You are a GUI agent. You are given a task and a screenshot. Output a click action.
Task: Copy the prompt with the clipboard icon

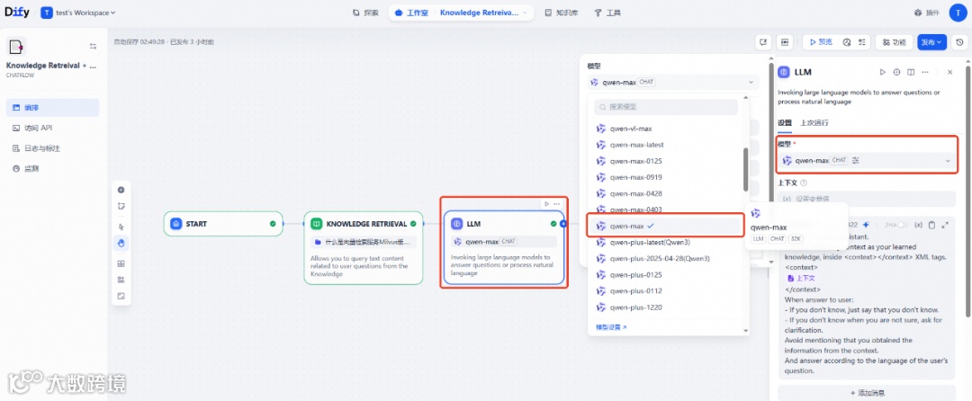point(931,226)
